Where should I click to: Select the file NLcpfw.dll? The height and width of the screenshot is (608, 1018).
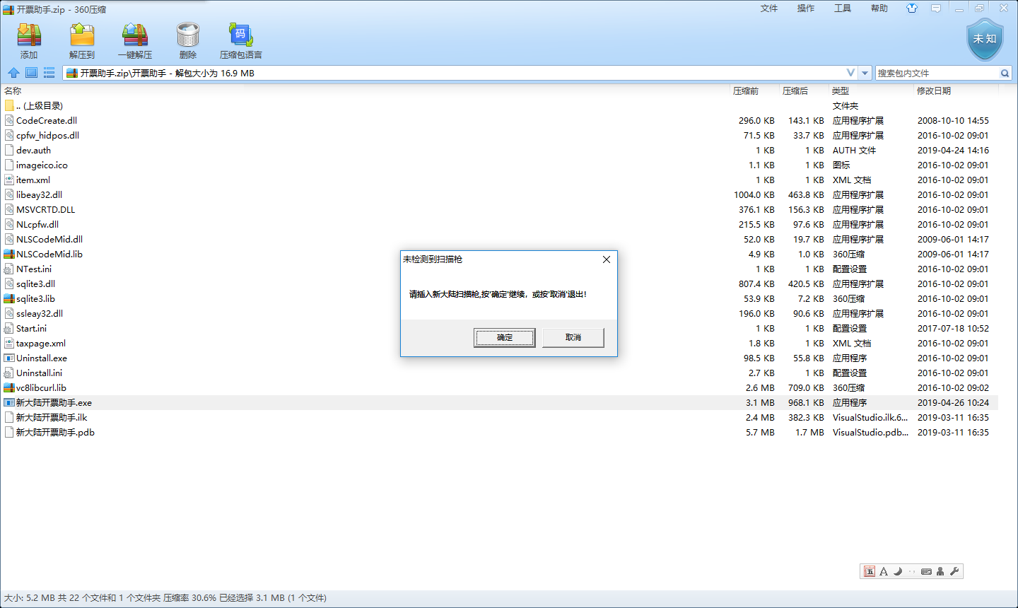(37, 224)
